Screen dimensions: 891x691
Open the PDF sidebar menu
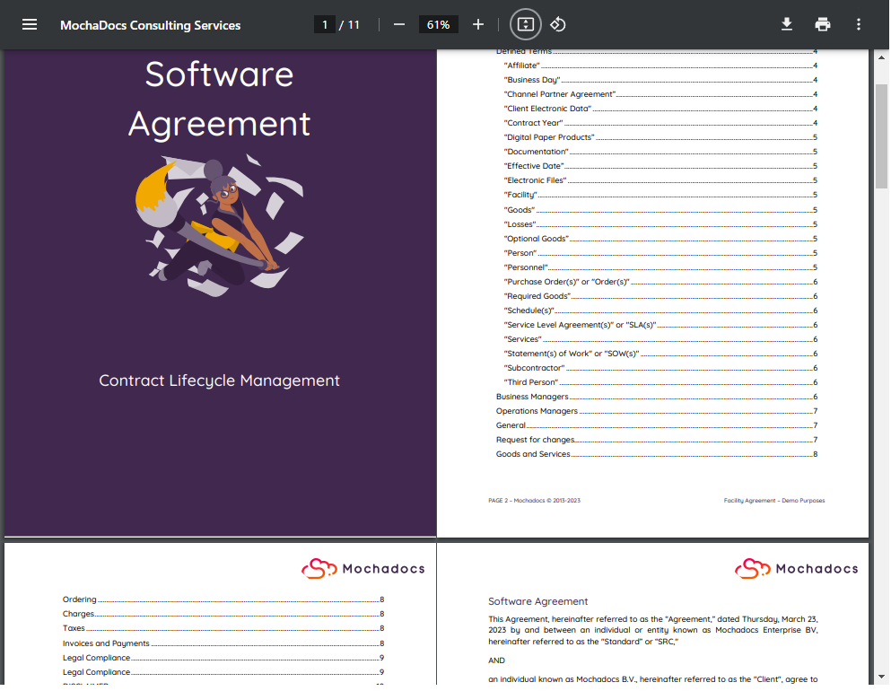coord(30,24)
